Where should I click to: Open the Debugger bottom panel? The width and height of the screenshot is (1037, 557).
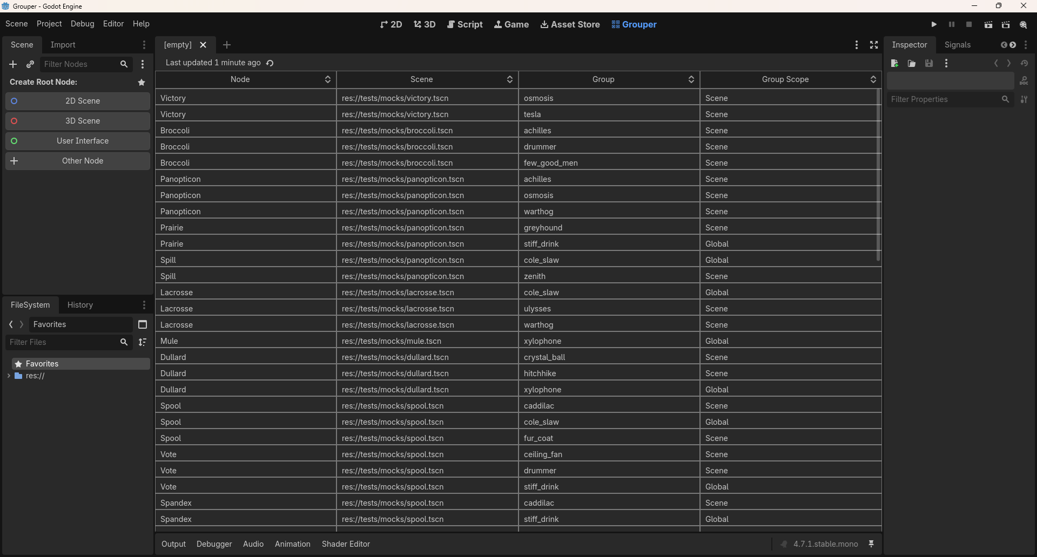214,544
